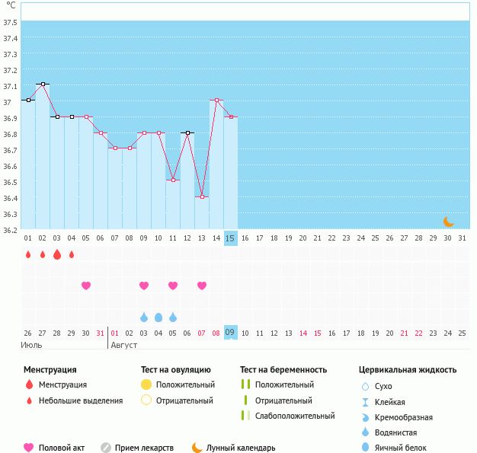Click the menstruation drop on cycle day 01
Image resolution: width=477 pixels, height=453 pixels.
pos(28,255)
